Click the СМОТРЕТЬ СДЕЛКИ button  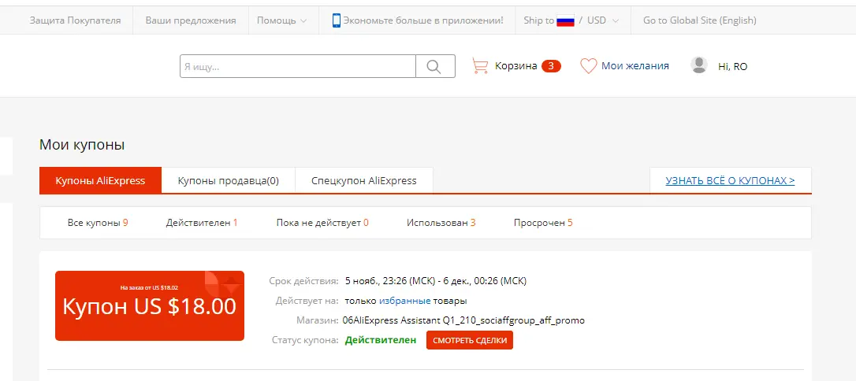[470, 340]
